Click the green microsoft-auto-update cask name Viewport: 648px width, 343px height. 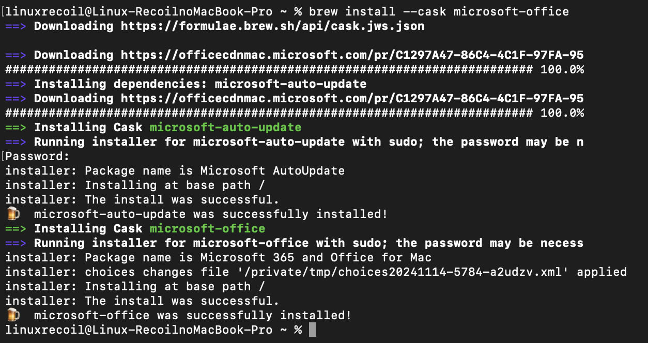(x=225, y=127)
